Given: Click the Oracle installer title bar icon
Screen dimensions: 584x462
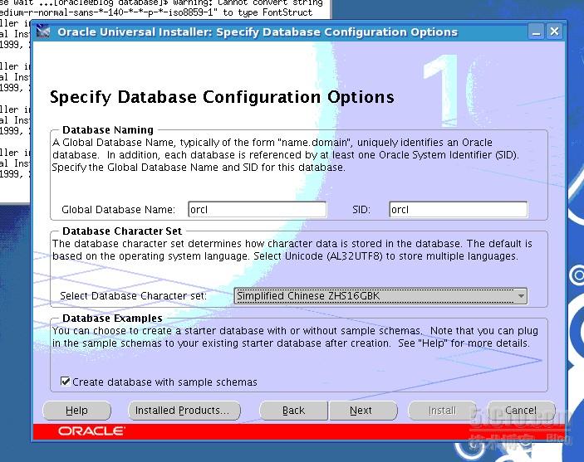Looking at the screenshot, I should pyautogui.click(x=43, y=32).
